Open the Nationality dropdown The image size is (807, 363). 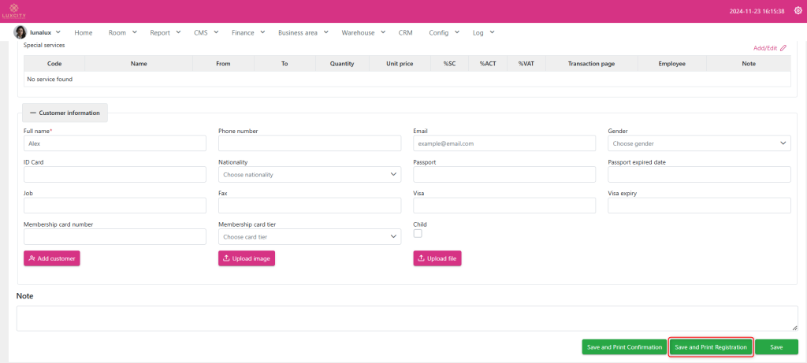pos(310,174)
